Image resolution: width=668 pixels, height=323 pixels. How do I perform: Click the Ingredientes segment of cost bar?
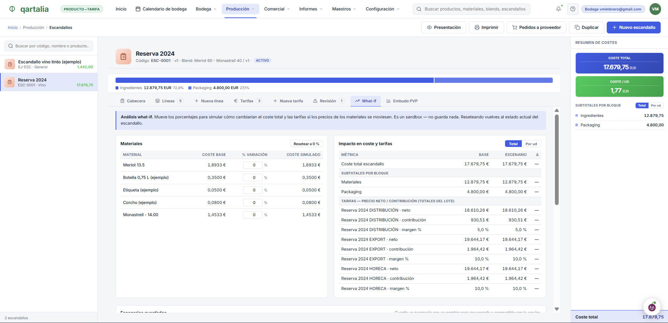click(275, 80)
